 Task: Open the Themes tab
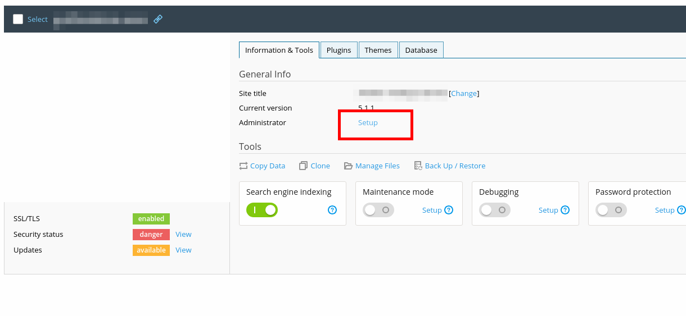[378, 50]
